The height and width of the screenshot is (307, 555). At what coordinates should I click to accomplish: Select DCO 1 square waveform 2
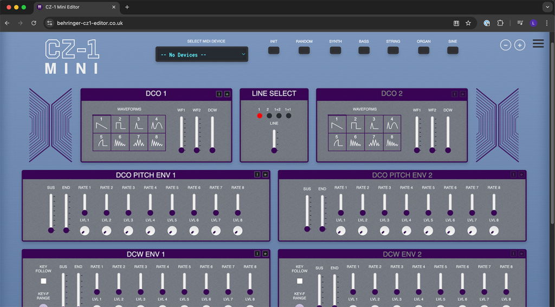coord(120,124)
